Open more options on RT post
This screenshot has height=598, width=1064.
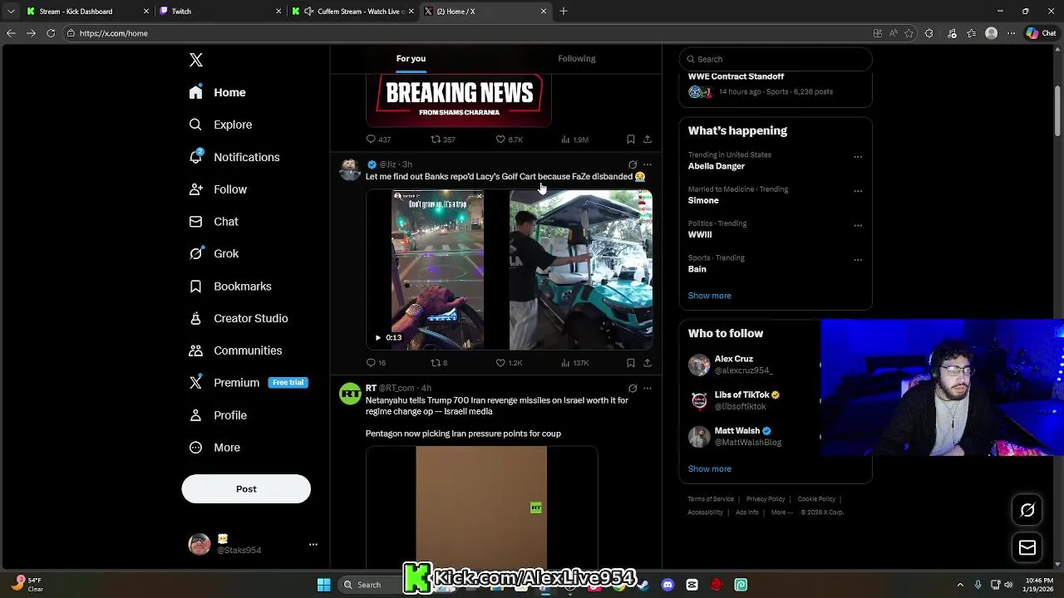(x=648, y=388)
